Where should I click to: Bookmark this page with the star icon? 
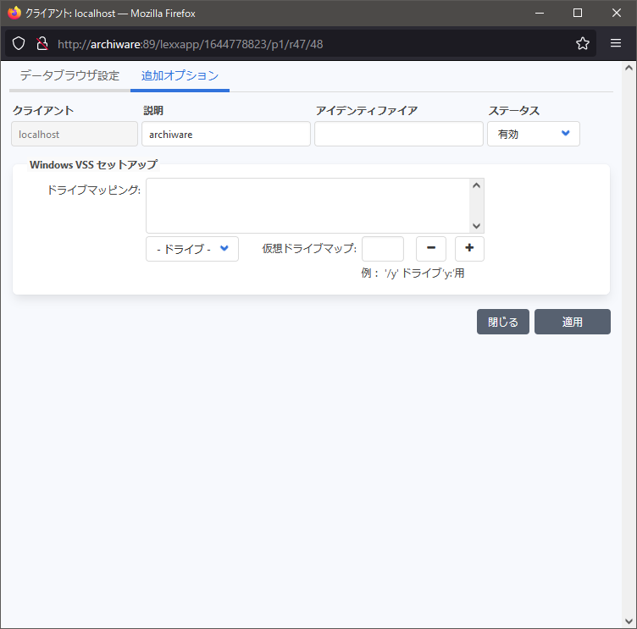(x=583, y=44)
